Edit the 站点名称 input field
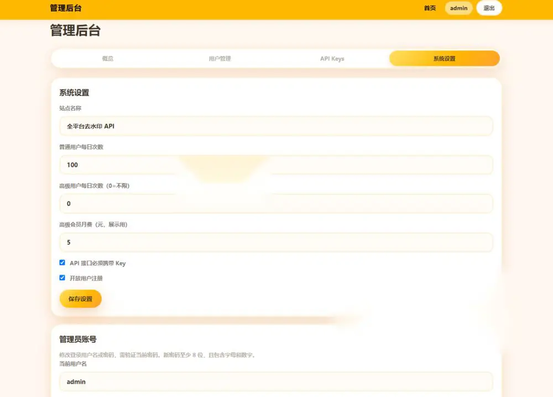The width and height of the screenshot is (553, 397). pos(276,126)
